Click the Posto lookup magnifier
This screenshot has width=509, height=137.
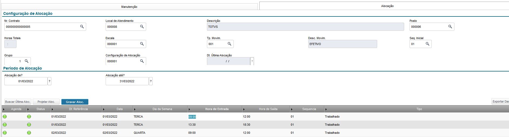(x=450, y=27)
